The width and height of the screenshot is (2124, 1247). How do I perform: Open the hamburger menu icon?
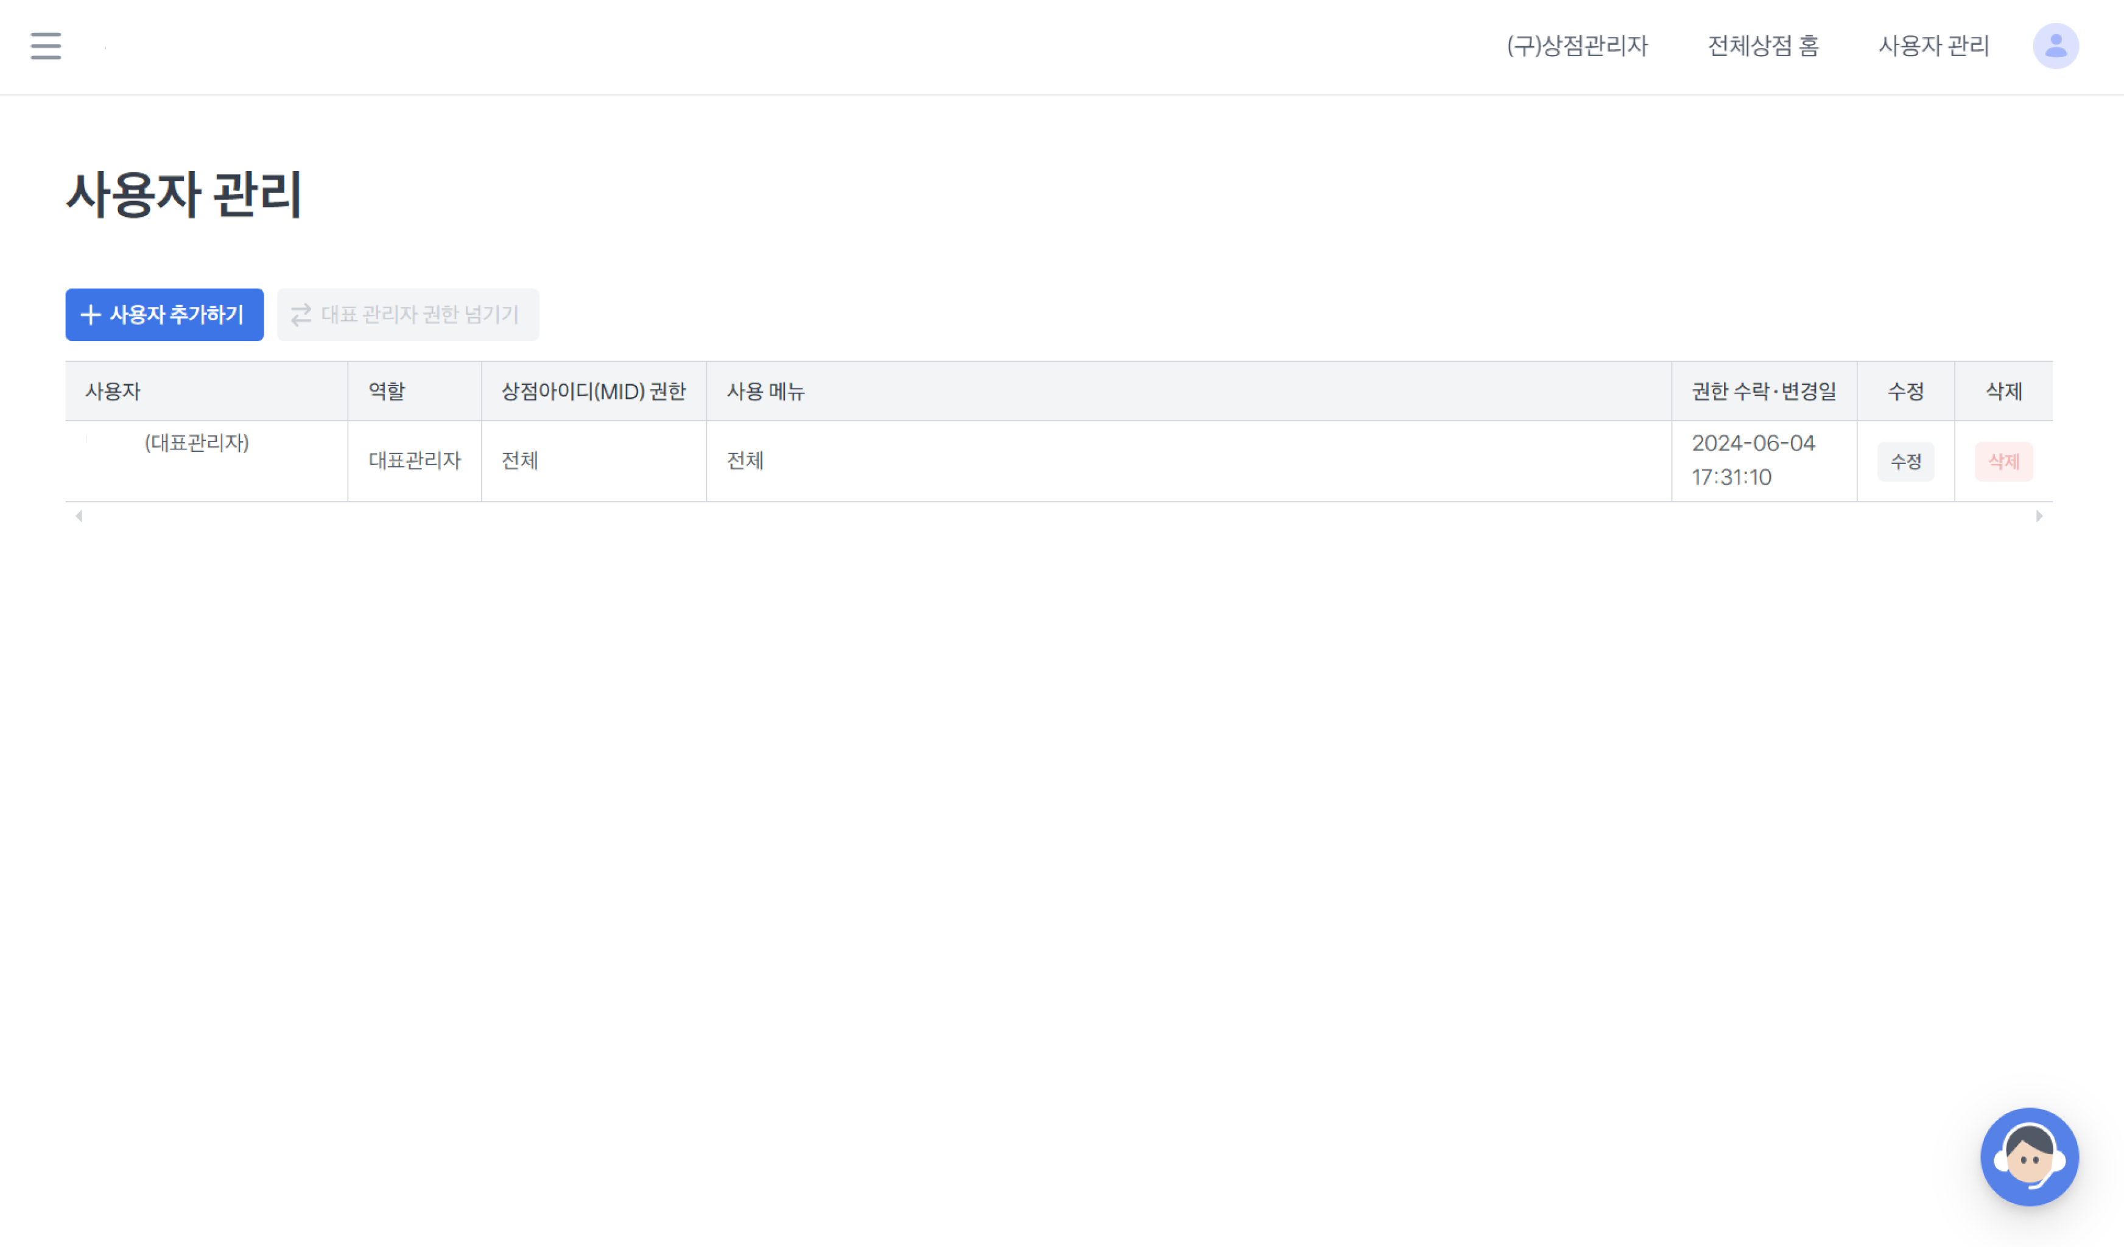click(x=46, y=46)
